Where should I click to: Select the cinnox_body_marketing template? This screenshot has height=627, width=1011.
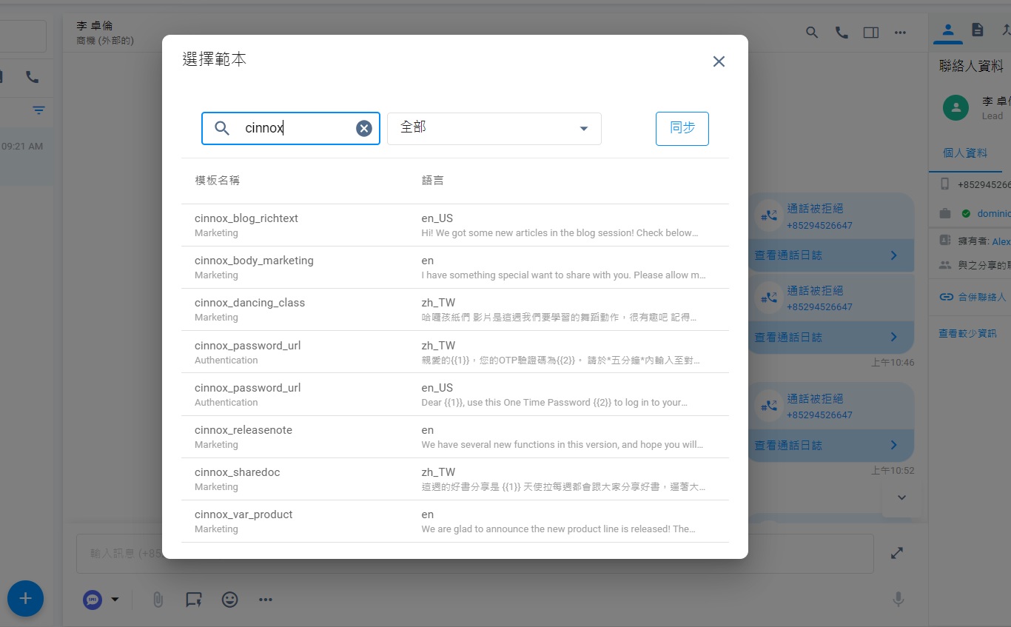(455, 267)
